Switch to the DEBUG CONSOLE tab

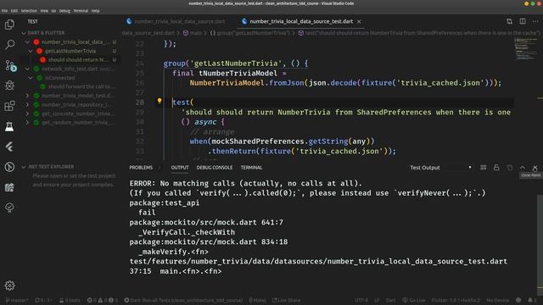click(215, 168)
